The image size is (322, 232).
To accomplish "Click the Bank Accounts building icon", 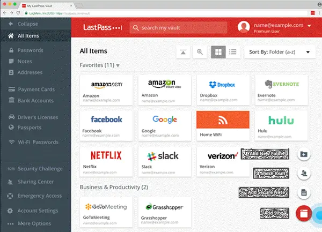I will [11, 100].
